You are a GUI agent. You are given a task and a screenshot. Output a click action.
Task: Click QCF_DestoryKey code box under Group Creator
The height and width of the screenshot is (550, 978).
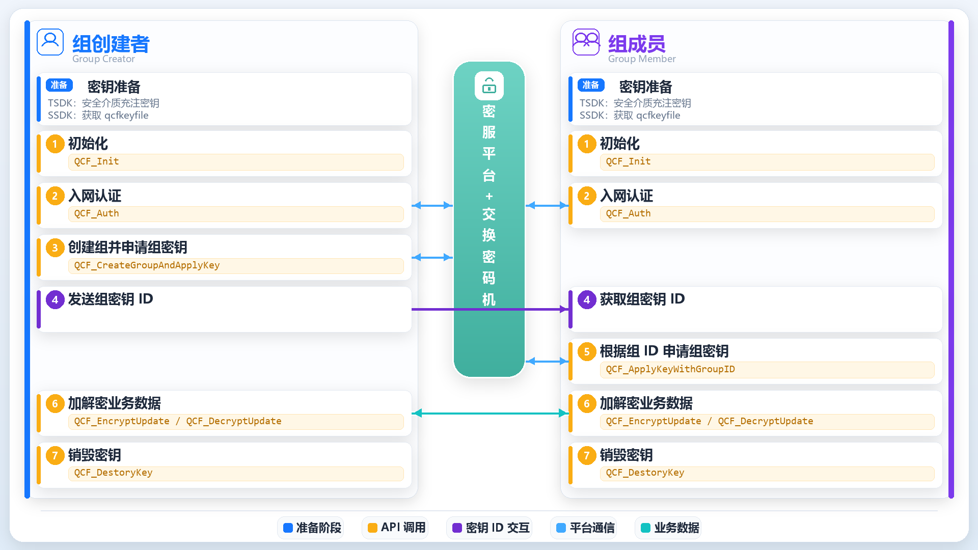point(236,473)
